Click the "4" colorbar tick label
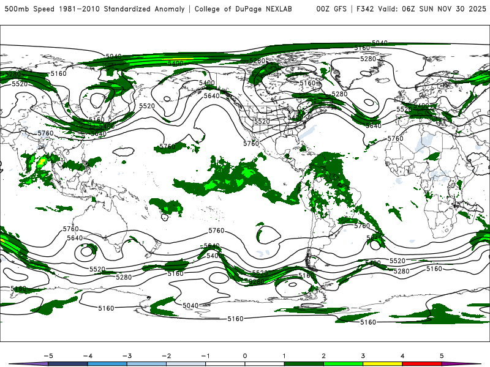Image resolution: width=490 pixels, height=367 pixels. 402,356
